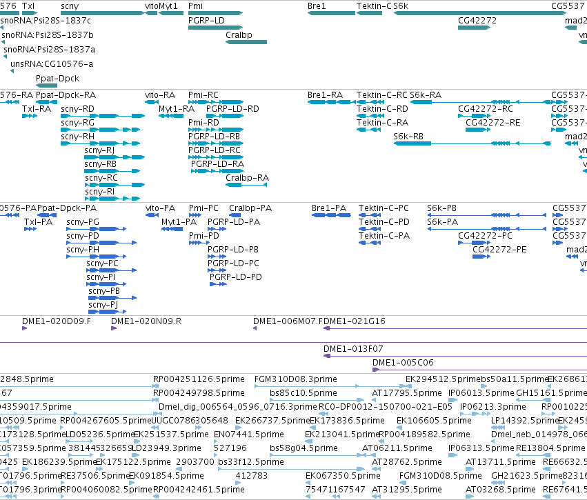Click the PGRP-LD gene label

pyautogui.click(x=206, y=21)
